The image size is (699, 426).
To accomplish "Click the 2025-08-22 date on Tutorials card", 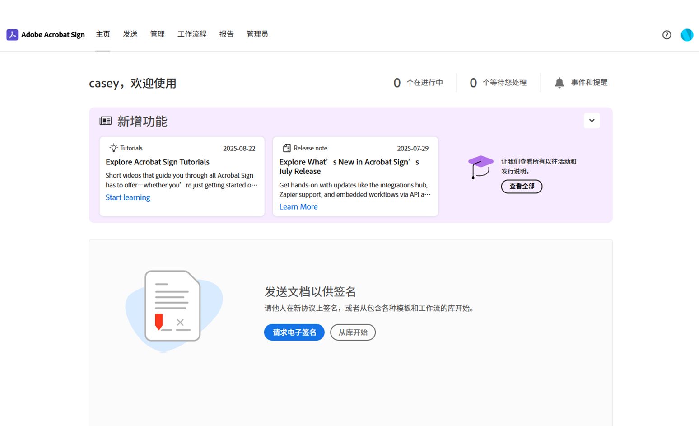I will tap(239, 149).
